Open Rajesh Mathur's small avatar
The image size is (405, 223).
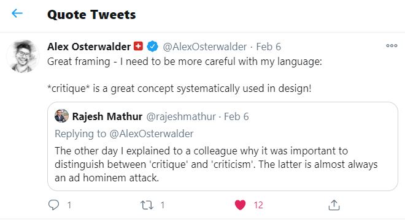click(61, 116)
